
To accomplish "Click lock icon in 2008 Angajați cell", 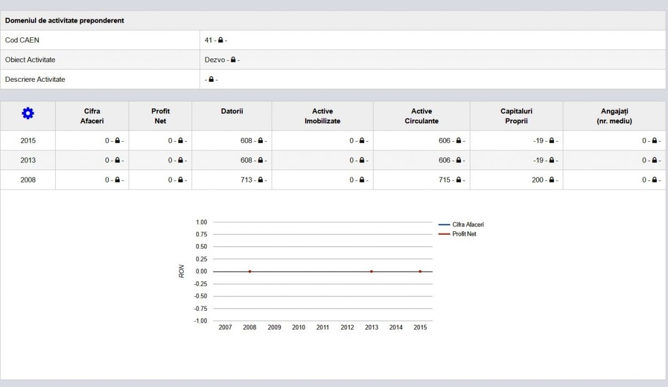I will click(654, 180).
